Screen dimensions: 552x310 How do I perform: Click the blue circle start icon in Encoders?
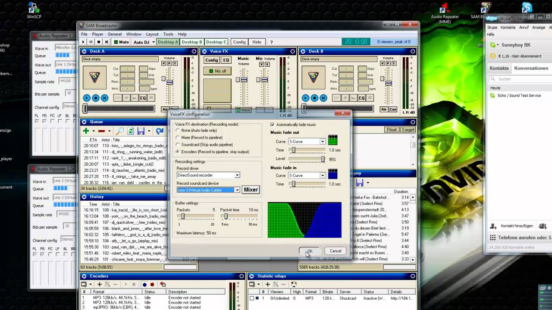click(144, 285)
